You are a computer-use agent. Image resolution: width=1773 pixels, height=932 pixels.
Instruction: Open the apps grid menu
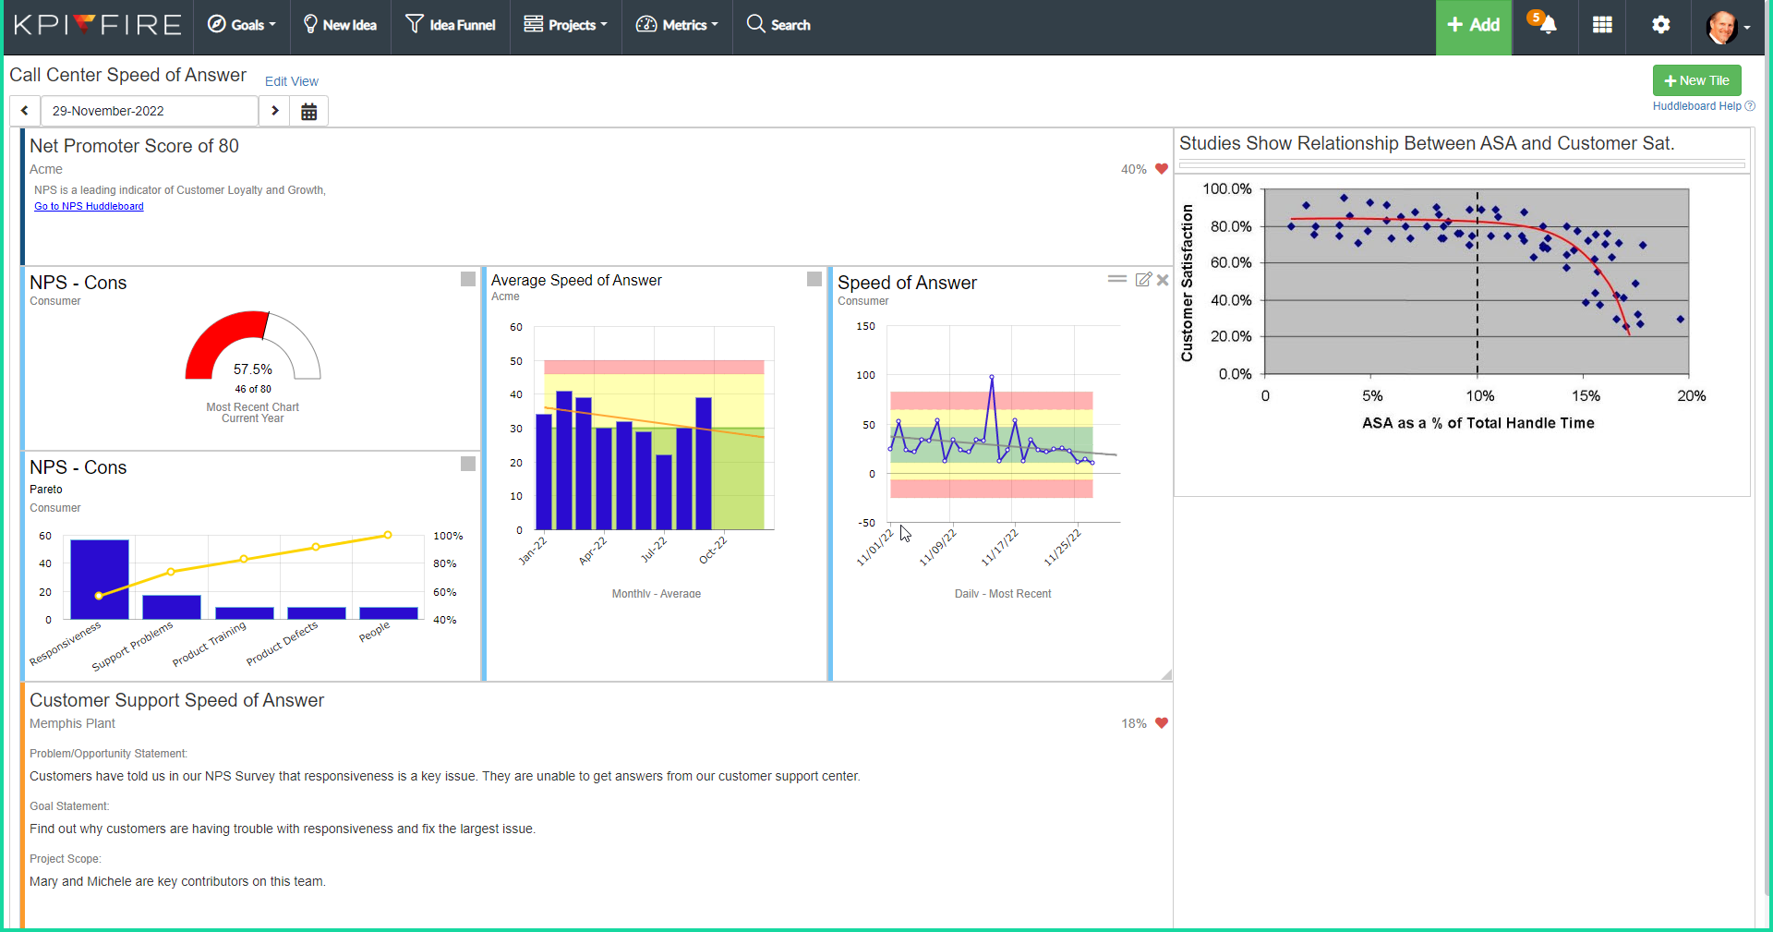1601,26
